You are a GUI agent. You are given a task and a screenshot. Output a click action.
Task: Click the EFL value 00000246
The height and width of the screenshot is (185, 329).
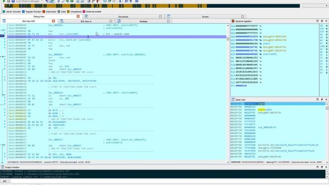(241, 86)
